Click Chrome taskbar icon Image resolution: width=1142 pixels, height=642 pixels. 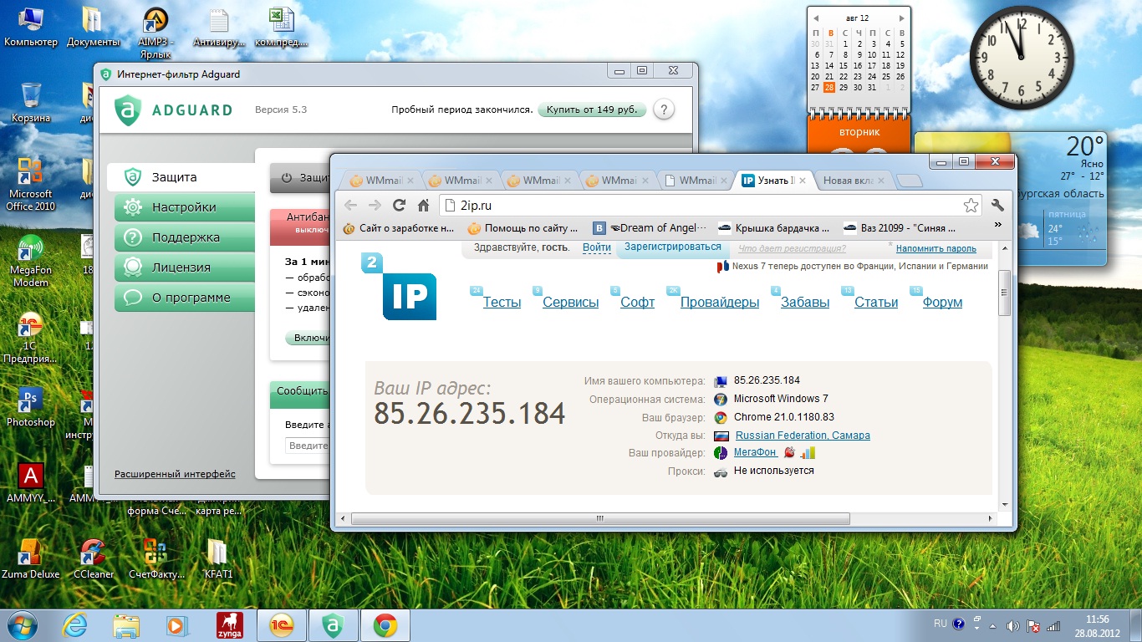pyautogui.click(x=385, y=625)
